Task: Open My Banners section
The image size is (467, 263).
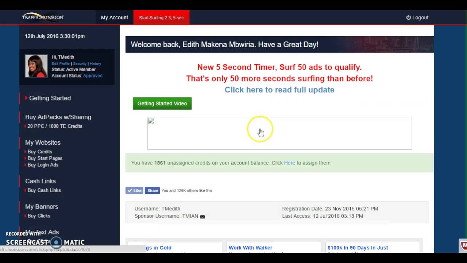Action: click(42, 207)
